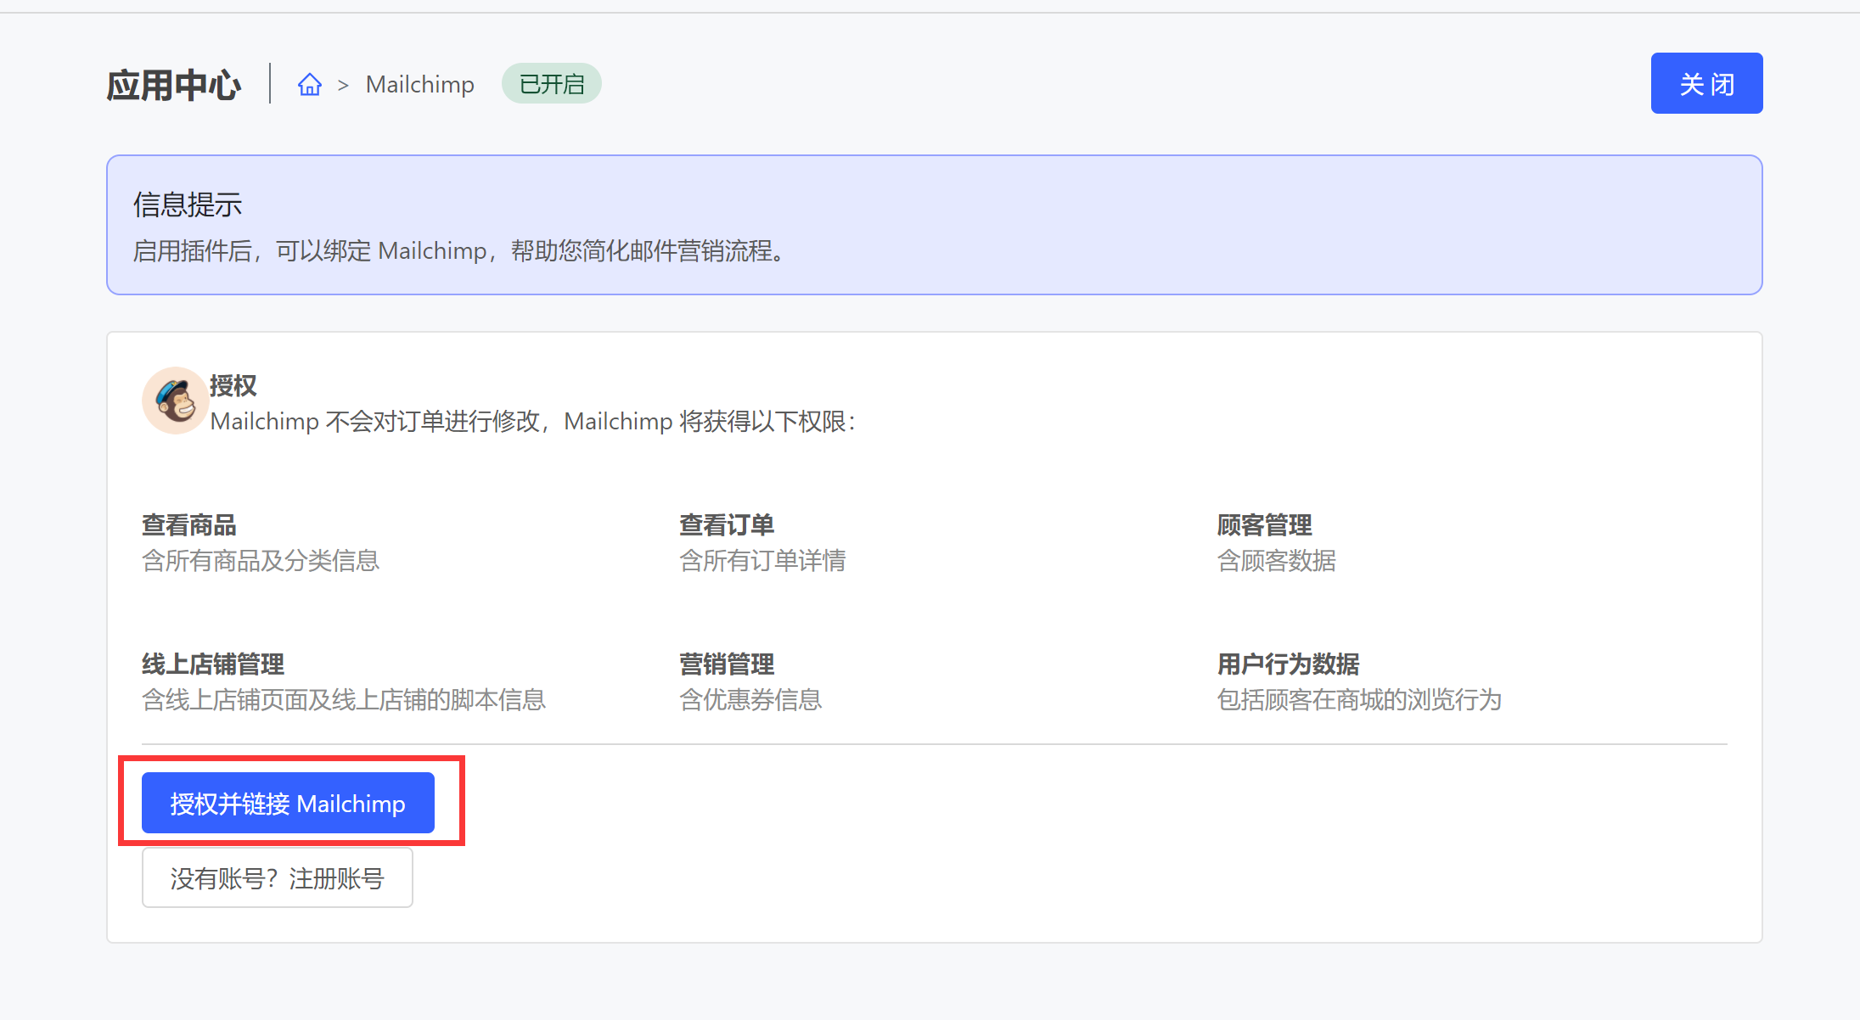
Task: Click the Mailchimp monkey logo
Action: click(x=175, y=401)
